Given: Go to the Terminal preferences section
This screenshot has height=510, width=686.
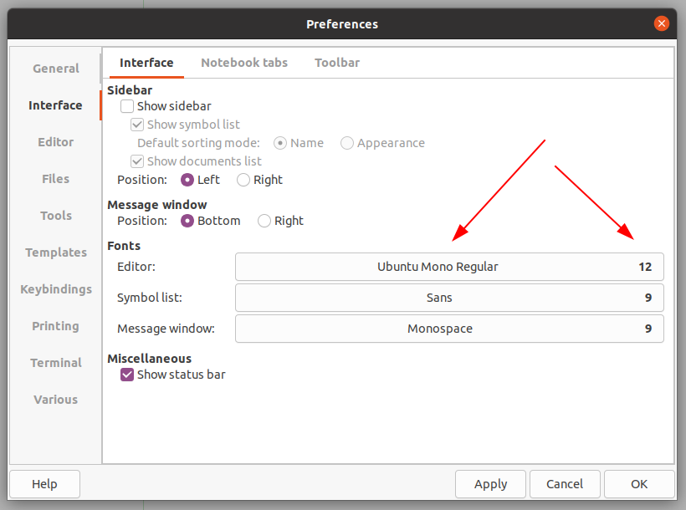Looking at the screenshot, I should point(55,363).
